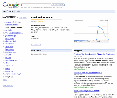The image size is (117, 98).
Task: Click the http://popdirt.com URL text
Action: pos(80,69)
